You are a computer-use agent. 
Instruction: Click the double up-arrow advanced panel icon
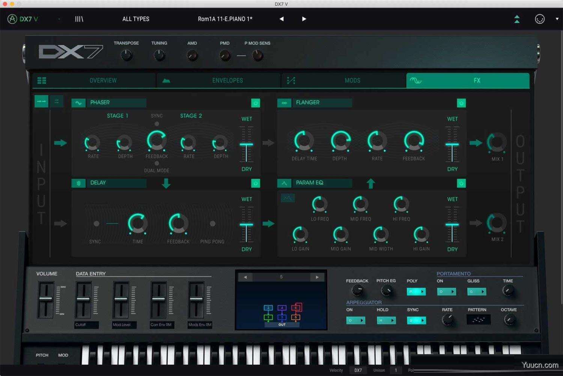pos(517,19)
